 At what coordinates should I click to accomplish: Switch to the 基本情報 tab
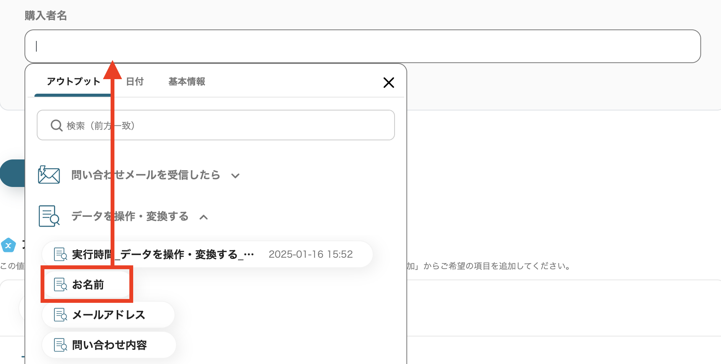pyautogui.click(x=186, y=81)
